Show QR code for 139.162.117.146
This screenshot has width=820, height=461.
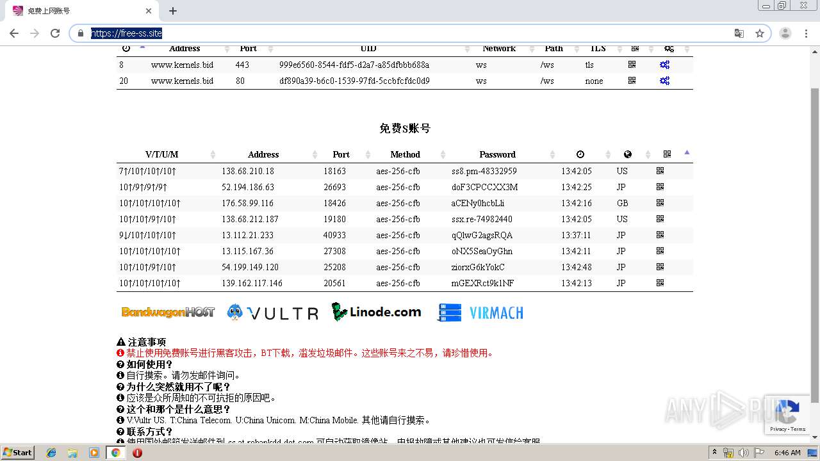660,283
